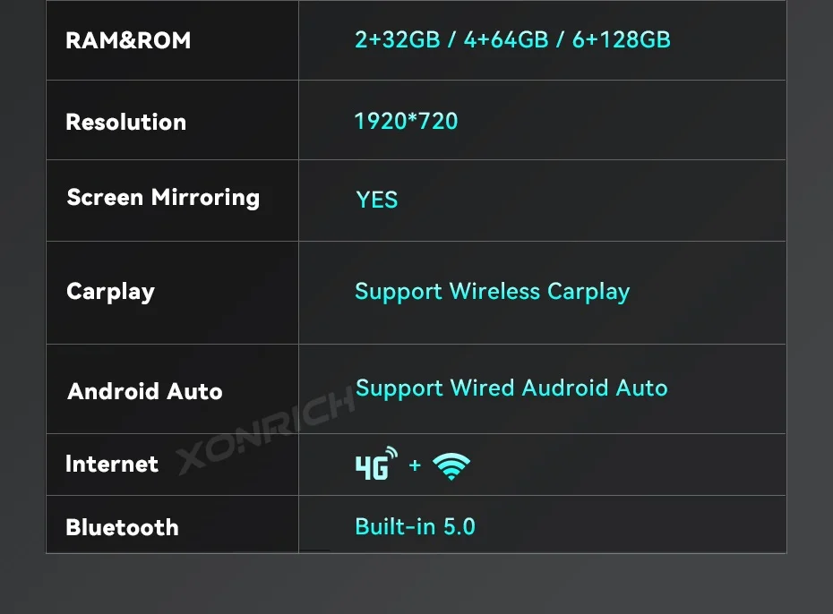Select the Screen Mirroring label
Viewport: 833px width, 614px height.
pos(163,198)
